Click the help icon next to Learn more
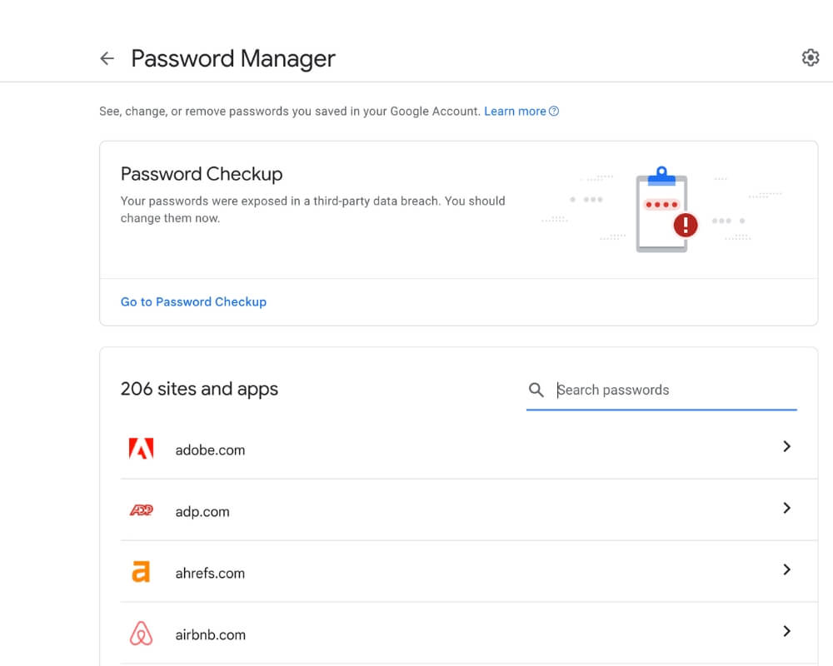This screenshot has width=833, height=666. (x=553, y=110)
